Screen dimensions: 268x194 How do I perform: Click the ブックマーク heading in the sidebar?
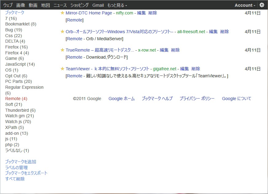15,13
